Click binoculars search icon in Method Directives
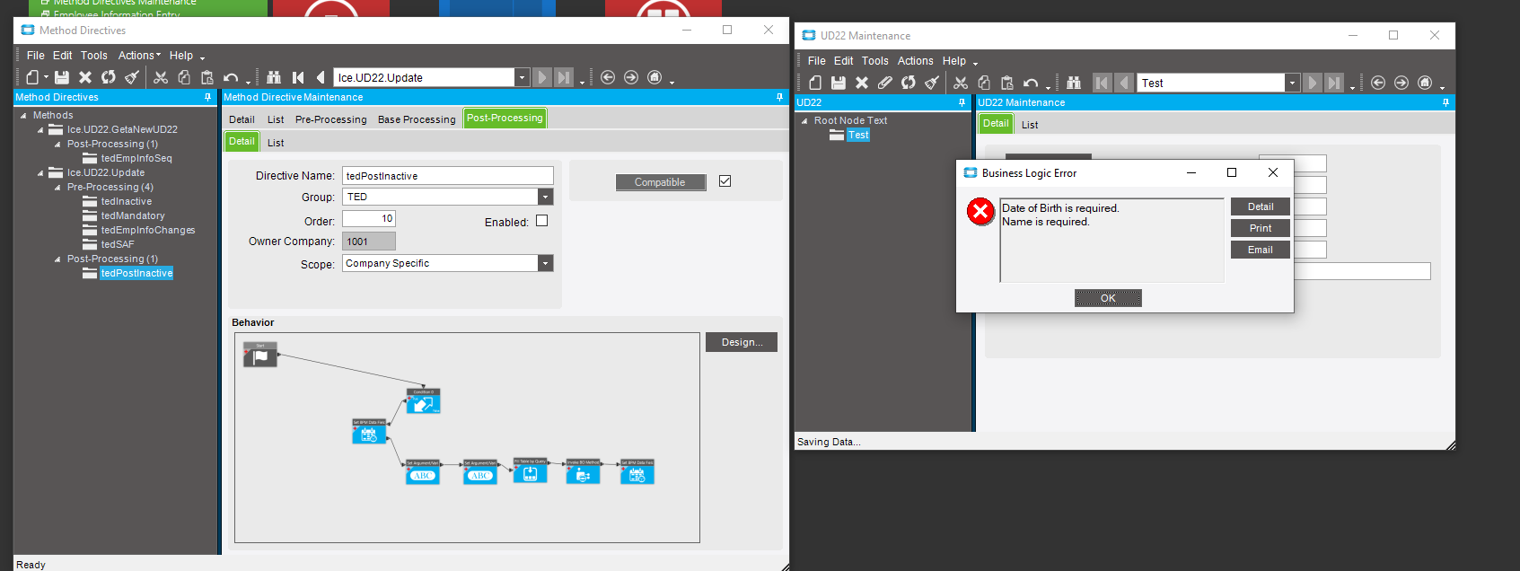 point(274,77)
